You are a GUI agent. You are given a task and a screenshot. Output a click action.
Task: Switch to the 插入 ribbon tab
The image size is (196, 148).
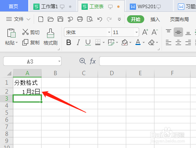click(x=155, y=20)
